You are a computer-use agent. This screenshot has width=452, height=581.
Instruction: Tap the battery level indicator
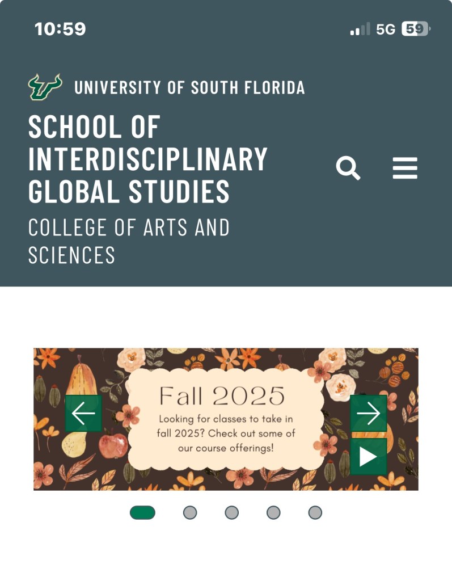[x=415, y=29]
